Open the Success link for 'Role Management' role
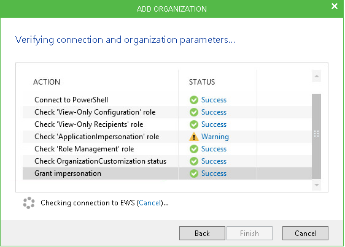 pos(214,149)
